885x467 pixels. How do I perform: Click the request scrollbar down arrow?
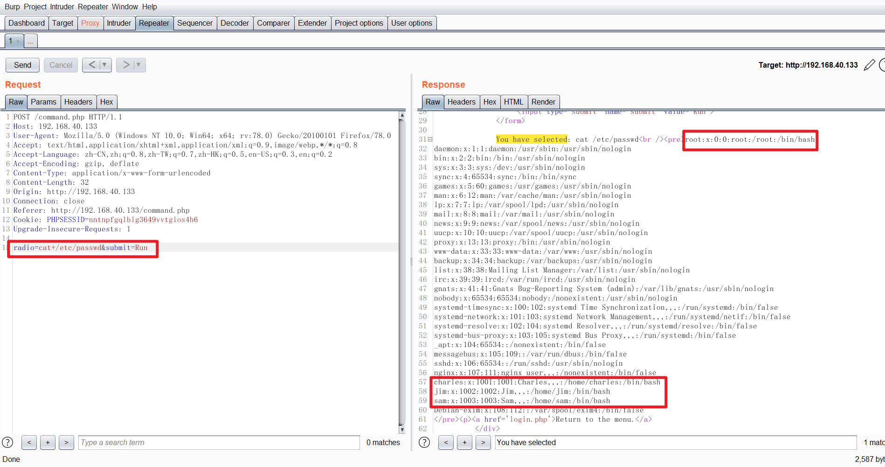(402, 430)
